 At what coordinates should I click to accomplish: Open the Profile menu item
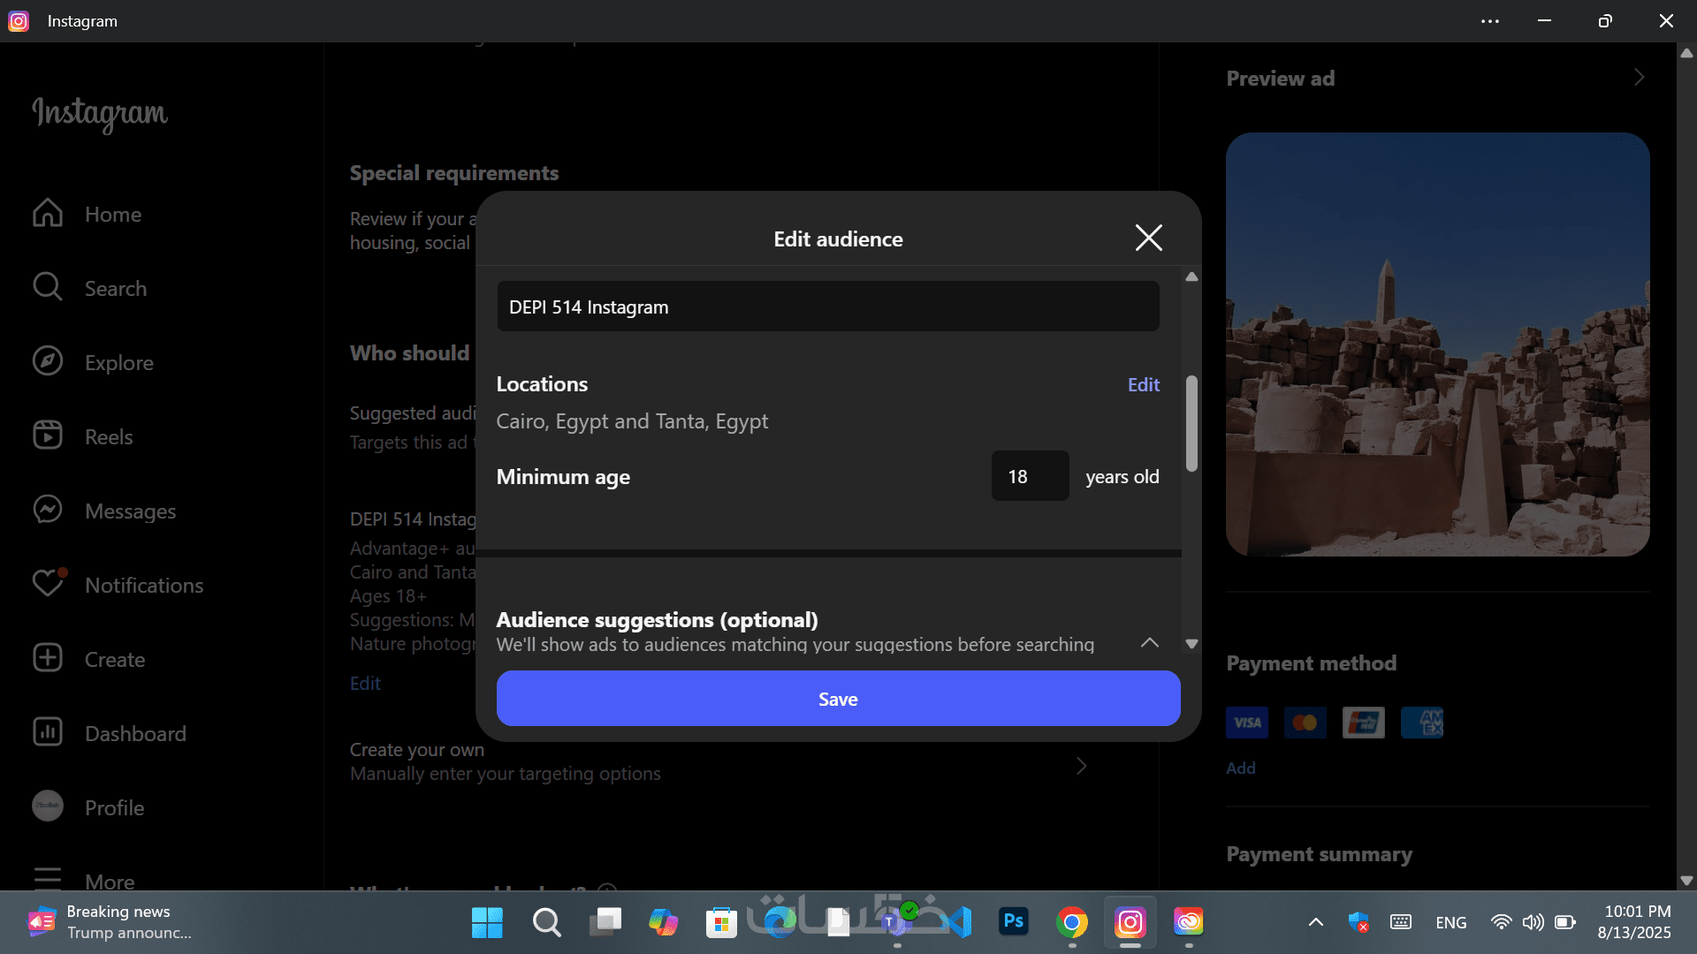[x=114, y=807]
